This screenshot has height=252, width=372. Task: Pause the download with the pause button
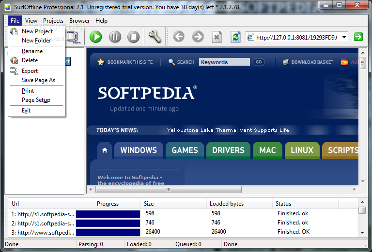[x=115, y=37]
